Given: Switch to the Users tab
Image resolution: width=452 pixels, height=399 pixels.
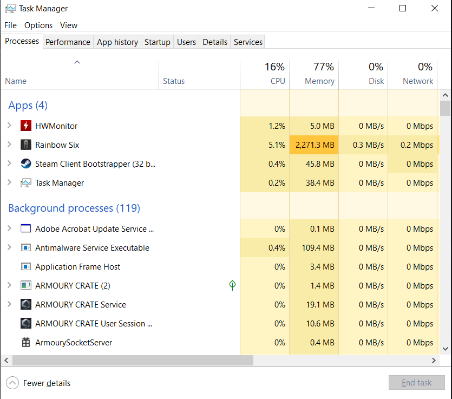Looking at the screenshot, I should coord(186,42).
